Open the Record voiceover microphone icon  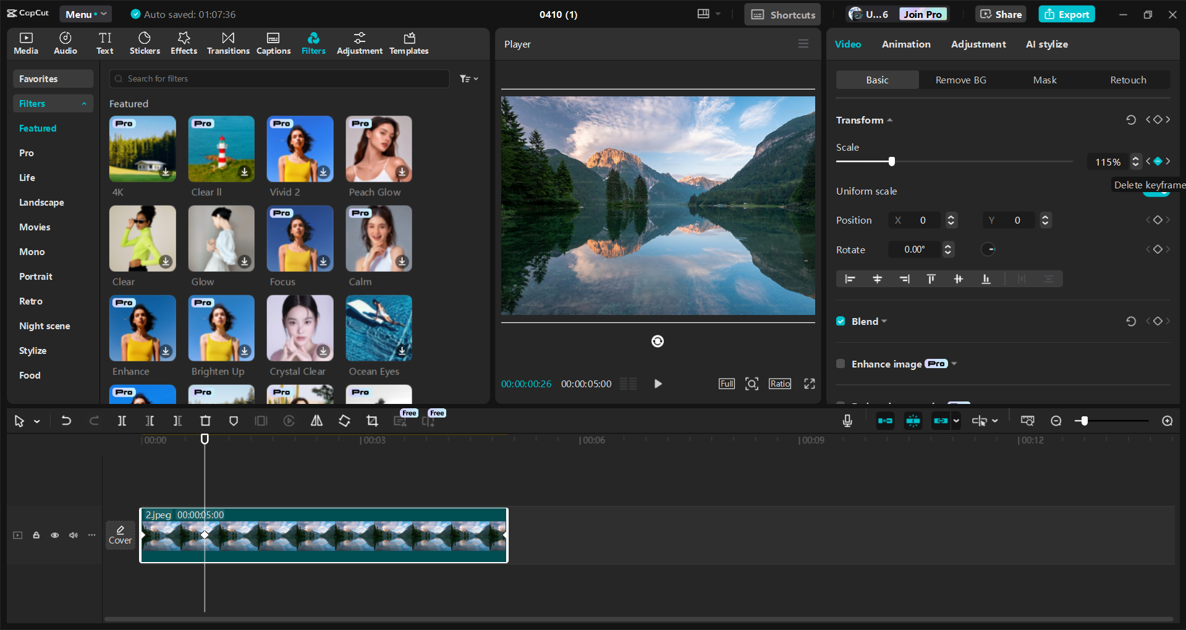point(847,421)
